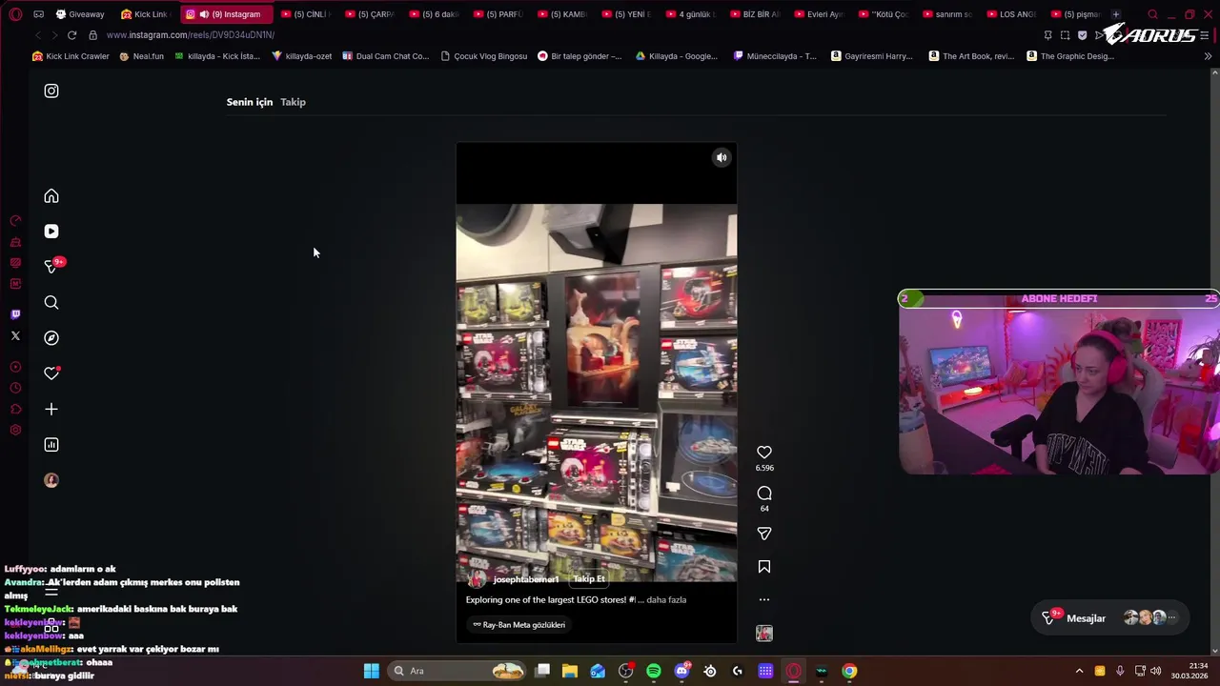Create new post with plus icon
The height and width of the screenshot is (686, 1220).
51,409
